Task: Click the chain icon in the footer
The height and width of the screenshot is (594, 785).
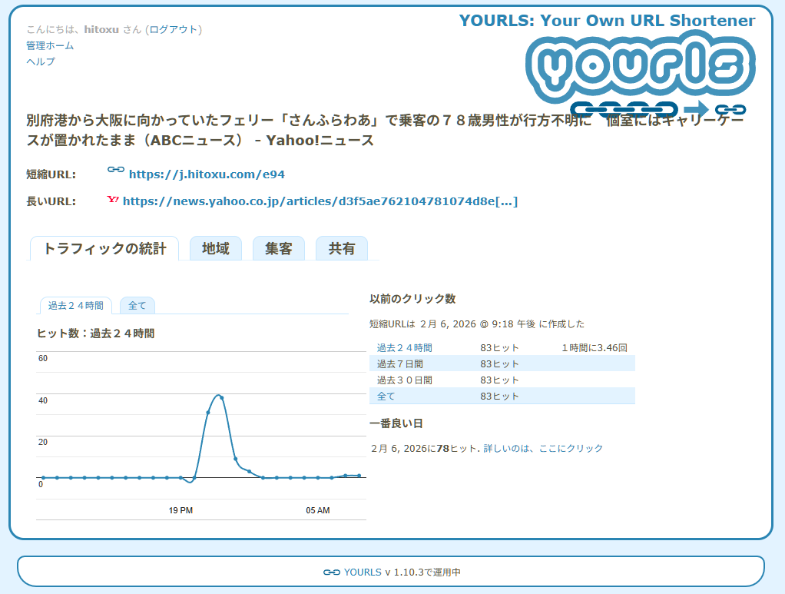Action: pos(331,572)
